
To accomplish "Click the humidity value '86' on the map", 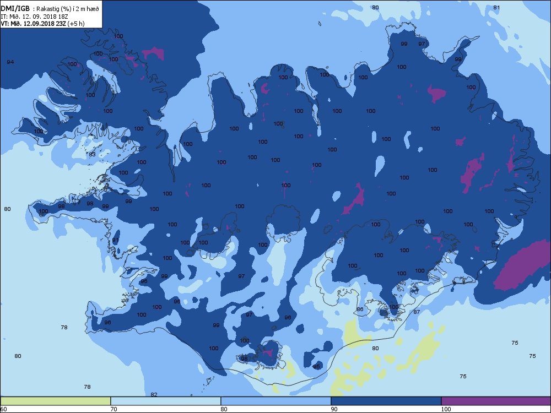I will pos(360,309).
